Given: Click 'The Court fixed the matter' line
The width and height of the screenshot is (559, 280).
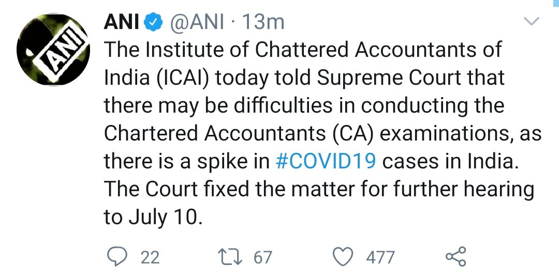Looking at the screenshot, I should point(319,189).
